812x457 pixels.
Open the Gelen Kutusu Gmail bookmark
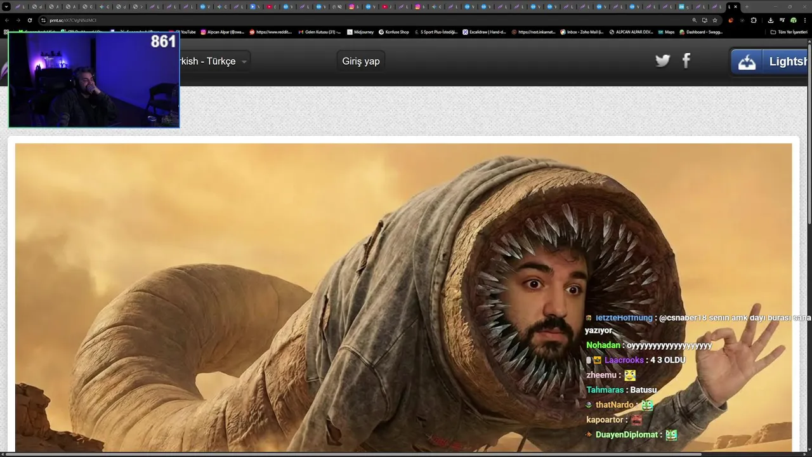(x=320, y=32)
